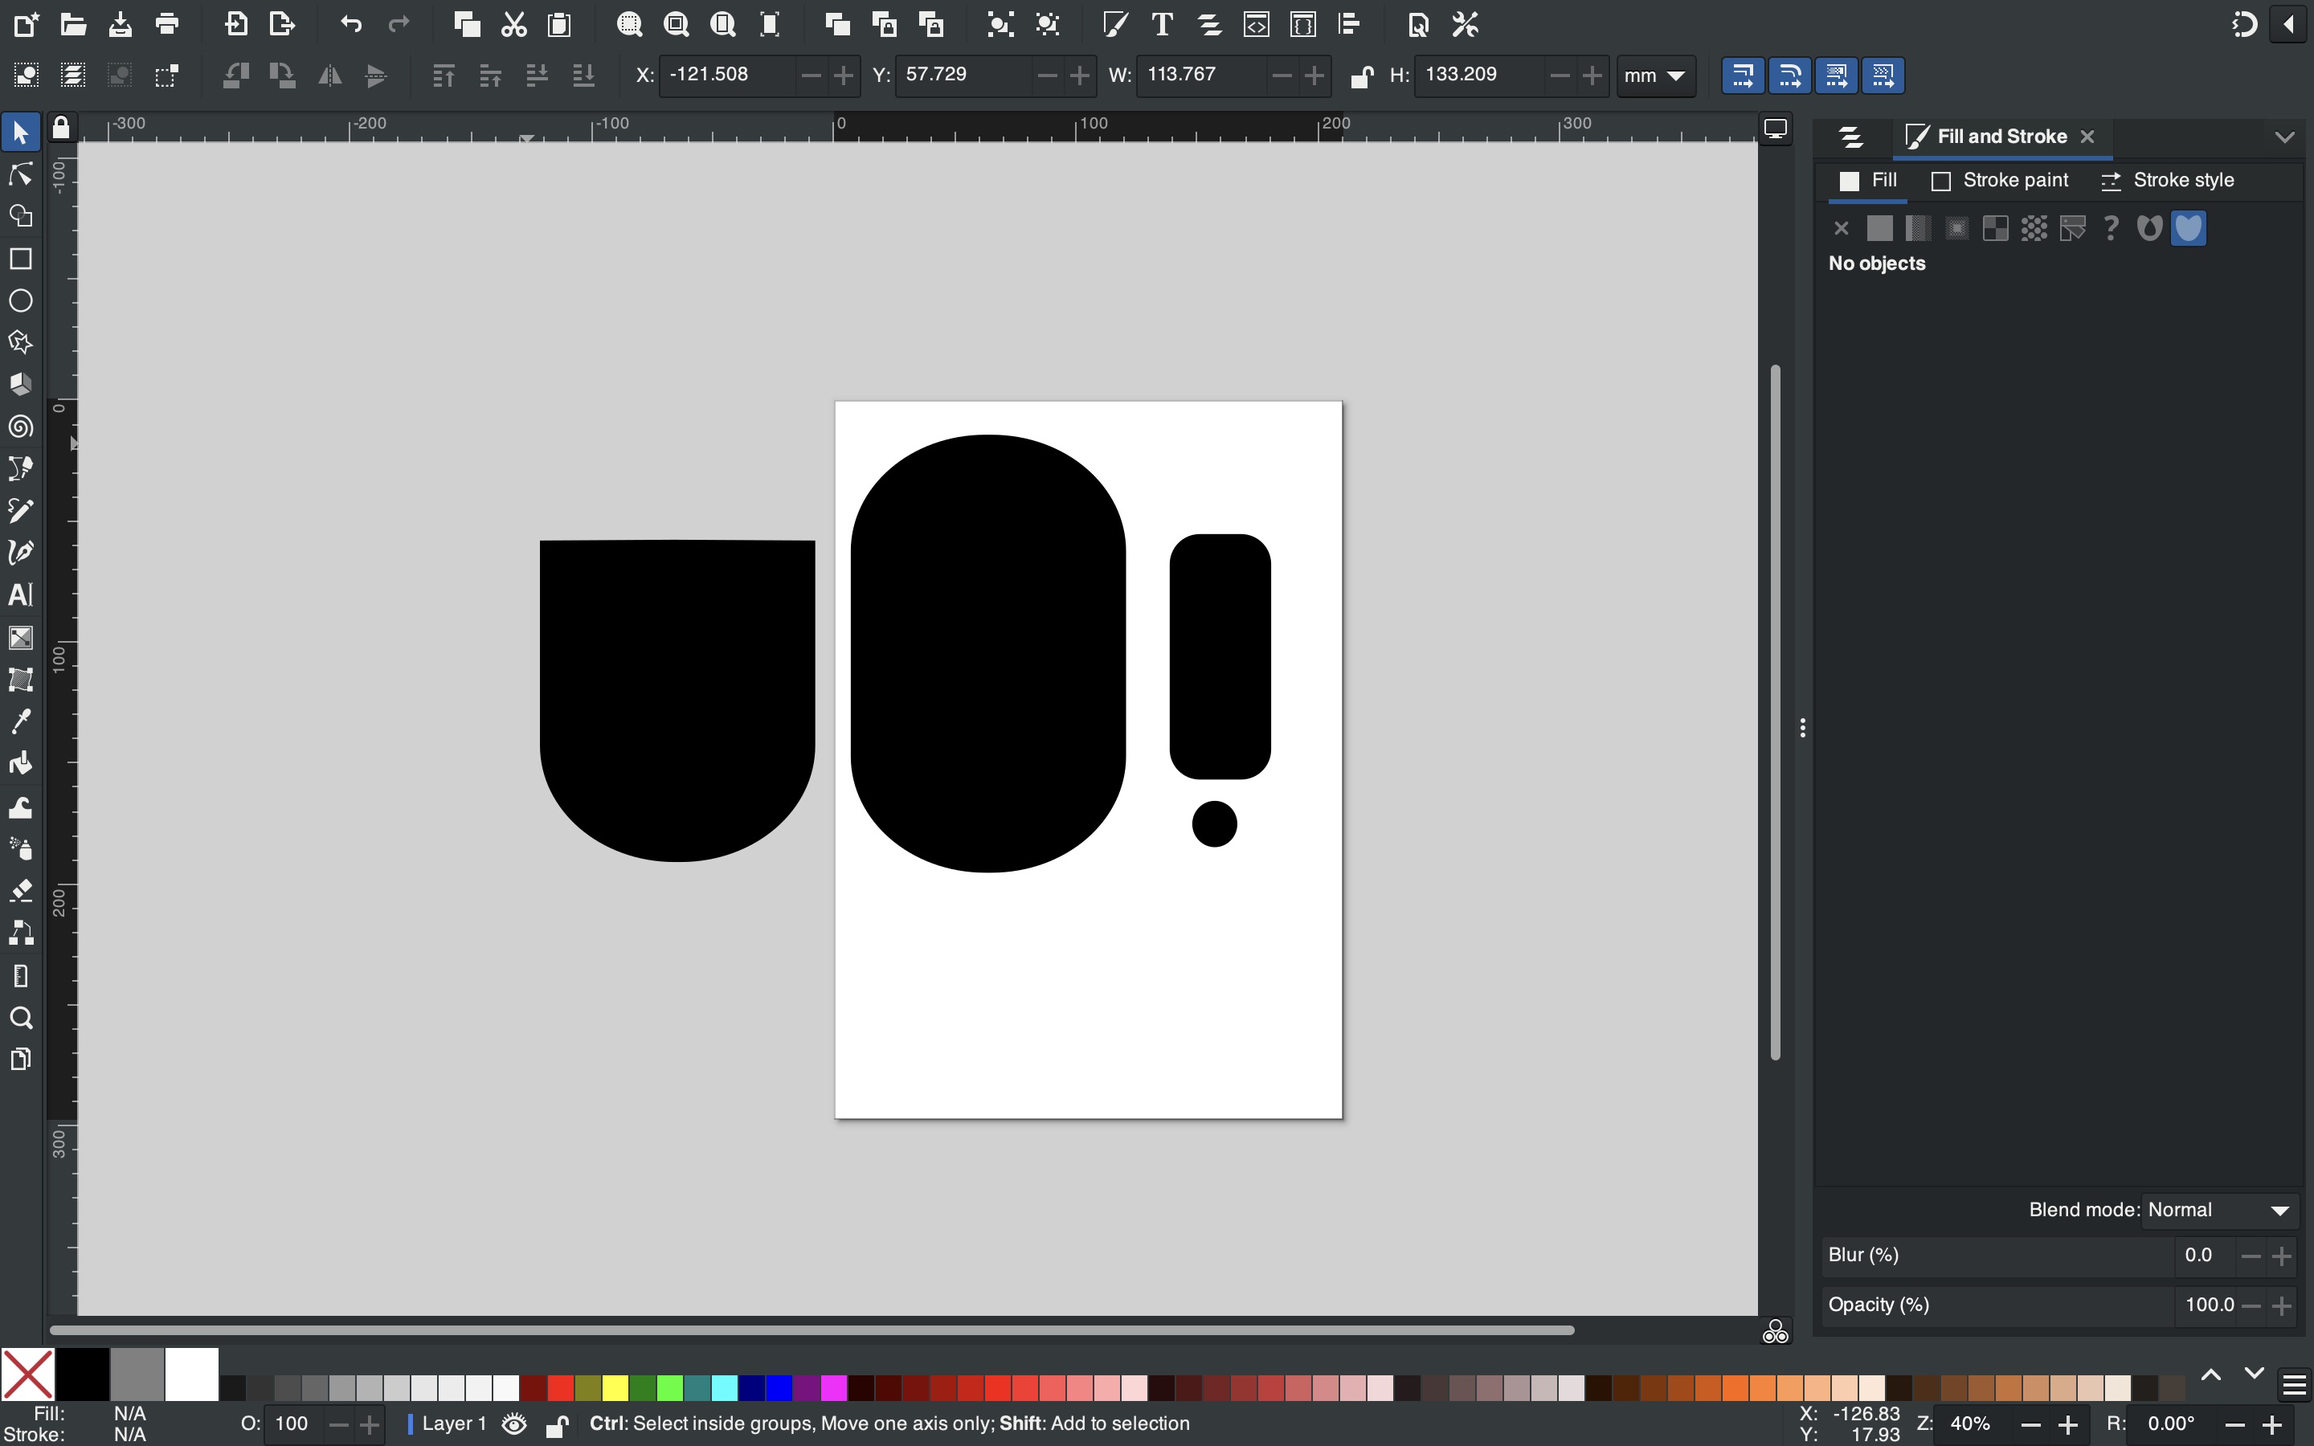Image resolution: width=2314 pixels, height=1446 pixels.
Task: Open the mm units dropdown
Action: coord(1655,76)
